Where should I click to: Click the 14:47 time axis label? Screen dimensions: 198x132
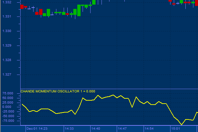point(122,129)
